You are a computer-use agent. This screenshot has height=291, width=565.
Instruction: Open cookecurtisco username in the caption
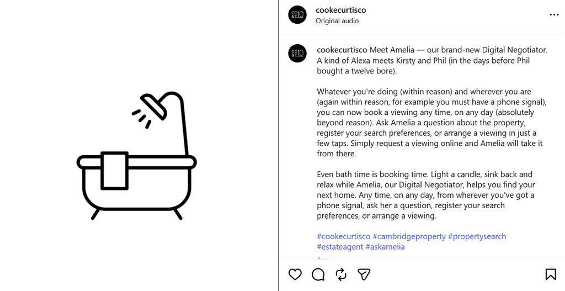(x=342, y=50)
